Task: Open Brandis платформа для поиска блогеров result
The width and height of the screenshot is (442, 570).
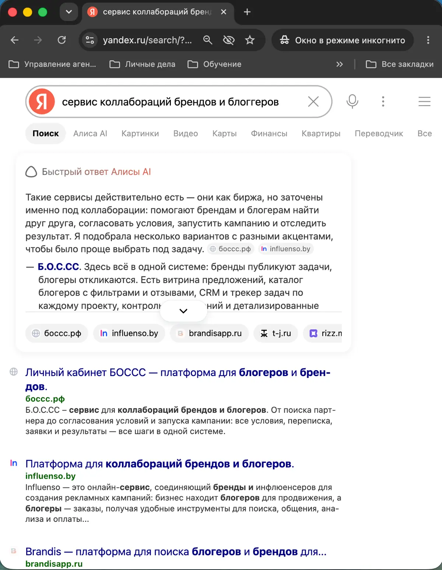Action: click(176, 552)
